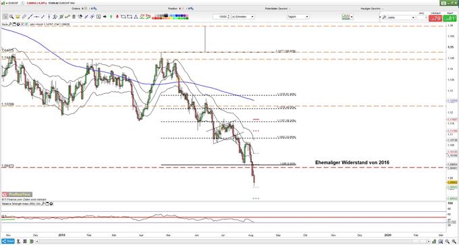Select the green up-arrow marker tool
The height and width of the screenshot is (245, 459).
click(111, 17)
